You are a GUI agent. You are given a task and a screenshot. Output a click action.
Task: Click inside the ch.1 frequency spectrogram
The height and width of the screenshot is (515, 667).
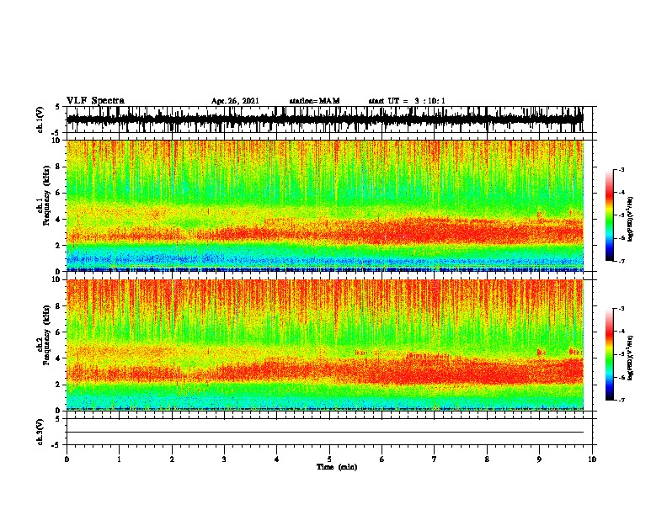click(x=325, y=205)
